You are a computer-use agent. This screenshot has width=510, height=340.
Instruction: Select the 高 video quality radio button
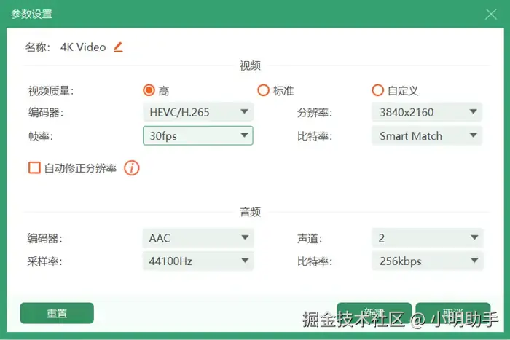(149, 90)
